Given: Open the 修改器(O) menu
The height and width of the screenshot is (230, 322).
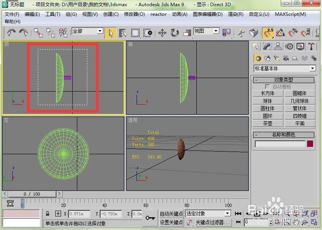Looking at the screenshot, I should [x=134, y=14].
